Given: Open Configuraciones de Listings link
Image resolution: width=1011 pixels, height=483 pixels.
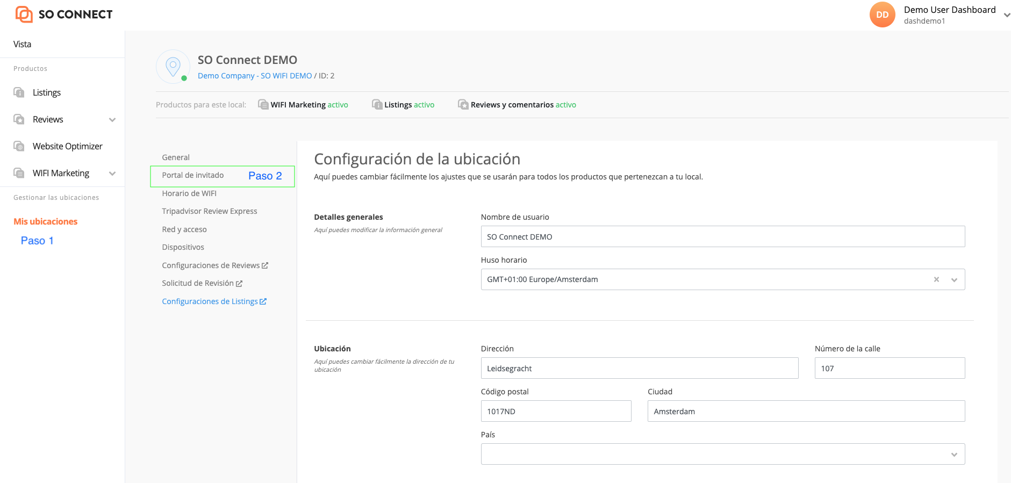Looking at the screenshot, I should pos(210,301).
